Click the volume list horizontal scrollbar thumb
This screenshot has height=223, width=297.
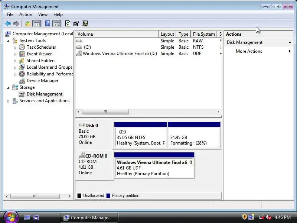(105, 111)
